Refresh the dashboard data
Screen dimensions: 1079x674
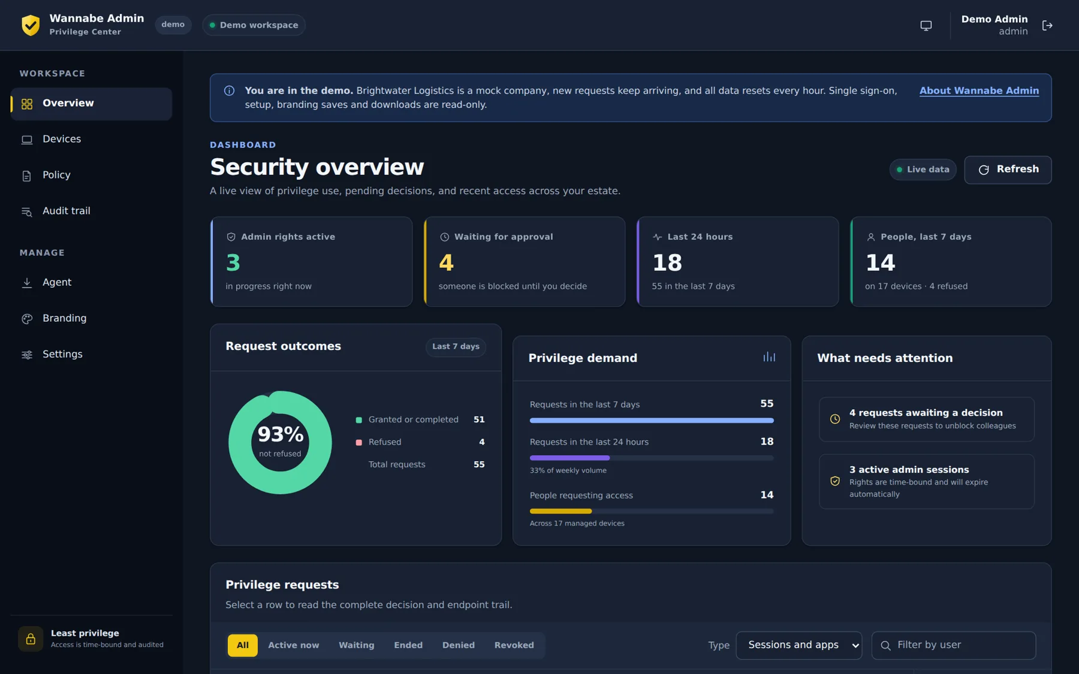click(1008, 170)
